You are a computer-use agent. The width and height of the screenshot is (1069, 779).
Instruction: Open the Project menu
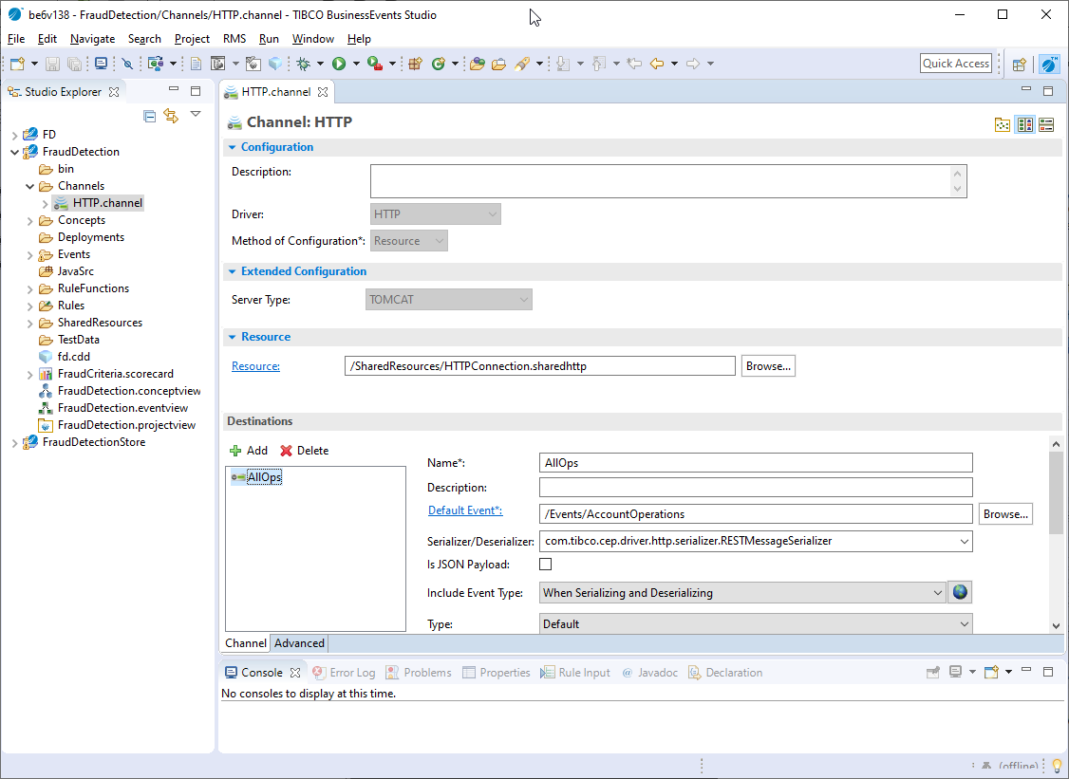point(192,39)
